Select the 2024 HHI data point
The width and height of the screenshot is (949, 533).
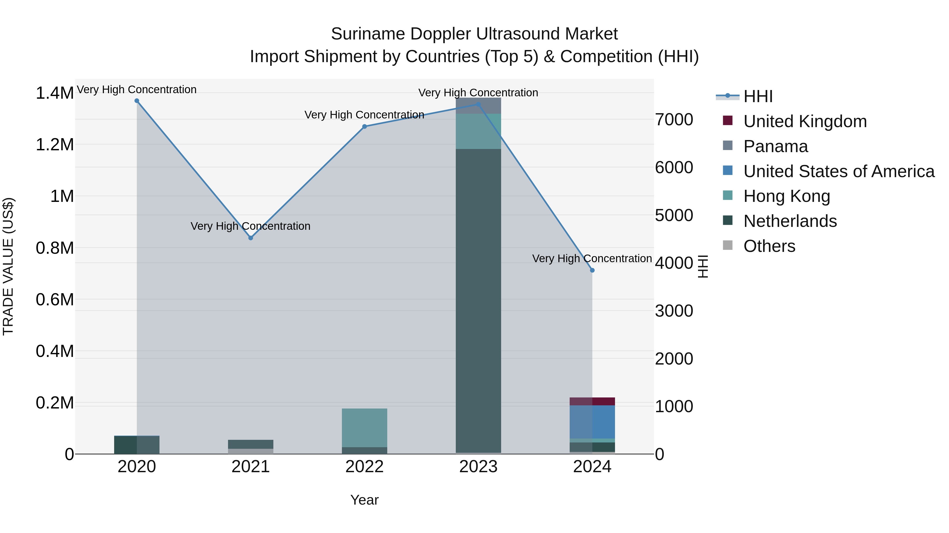pyautogui.click(x=592, y=270)
